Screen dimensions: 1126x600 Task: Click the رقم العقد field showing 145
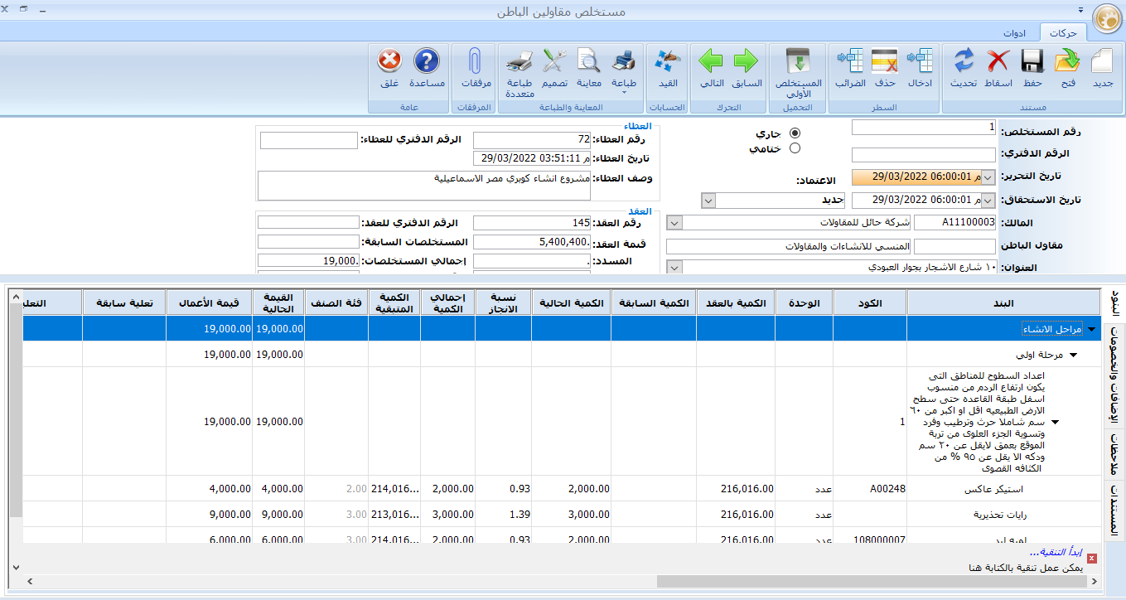pyautogui.click(x=532, y=223)
